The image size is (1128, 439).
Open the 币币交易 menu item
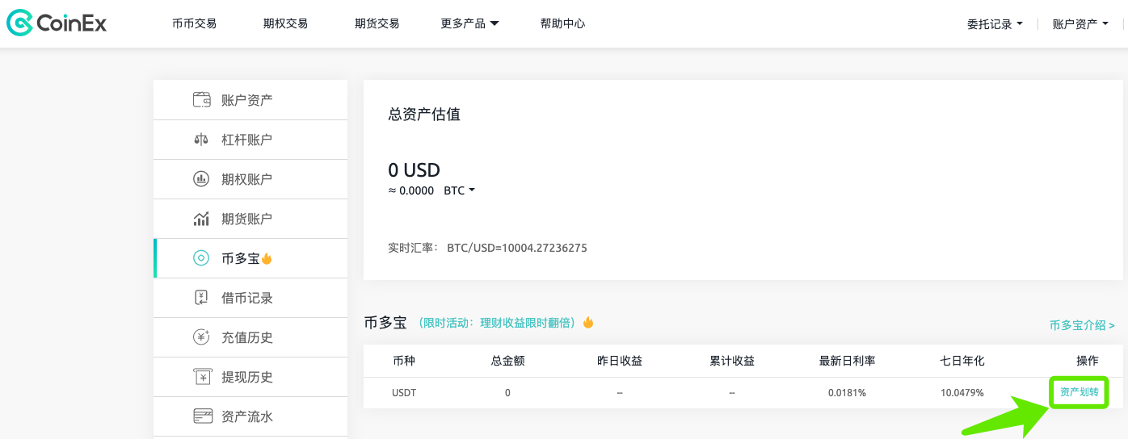pos(194,23)
